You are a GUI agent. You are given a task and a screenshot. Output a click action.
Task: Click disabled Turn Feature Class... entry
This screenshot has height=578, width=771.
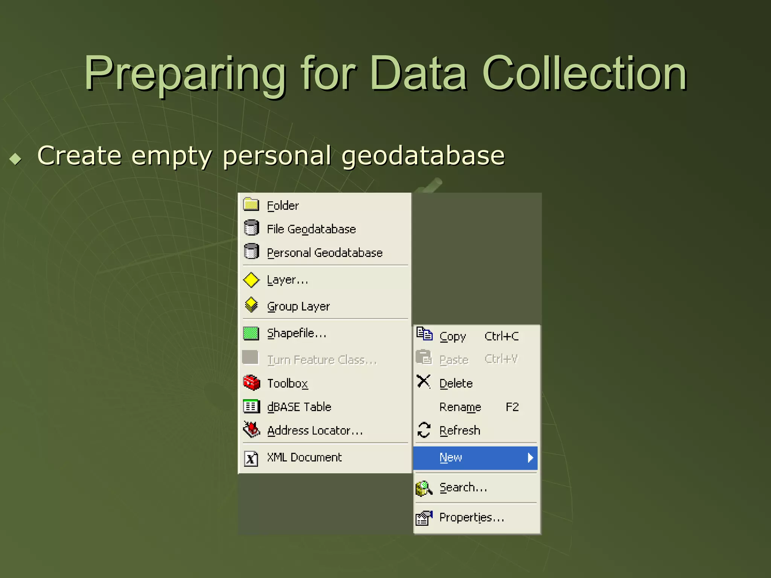[x=325, y=360]
